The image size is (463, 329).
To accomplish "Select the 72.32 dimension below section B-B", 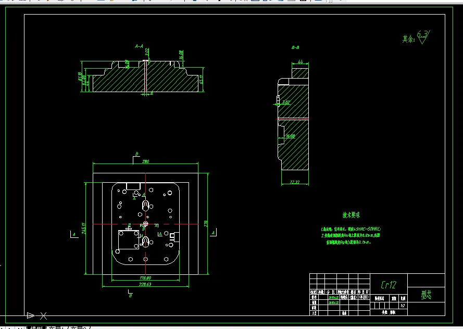I will (x=295, y=182).
